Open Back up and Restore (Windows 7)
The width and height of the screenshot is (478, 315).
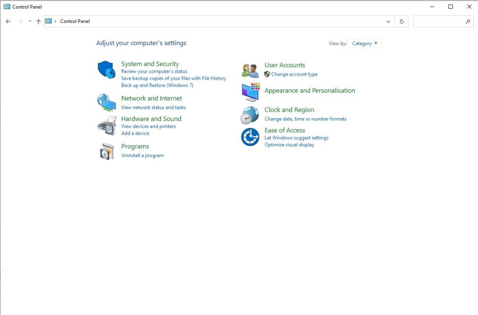[157, 86]
